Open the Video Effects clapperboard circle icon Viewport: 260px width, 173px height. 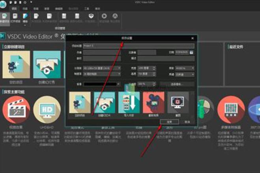tap(16, 109)
